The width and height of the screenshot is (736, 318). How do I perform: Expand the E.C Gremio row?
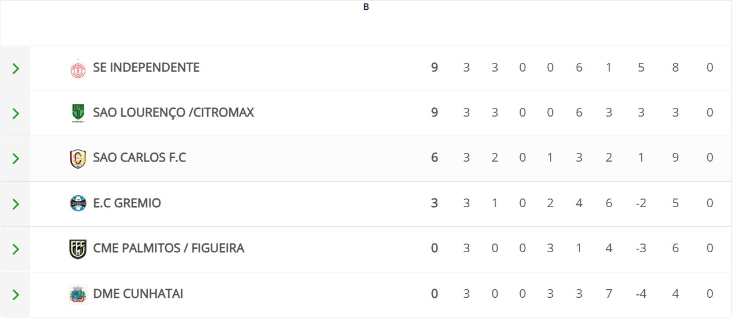pyautogui.click(x=16, y=204)
